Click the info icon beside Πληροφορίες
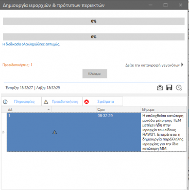Viewport: 189px width, 190px height. (x=5, y=102)
